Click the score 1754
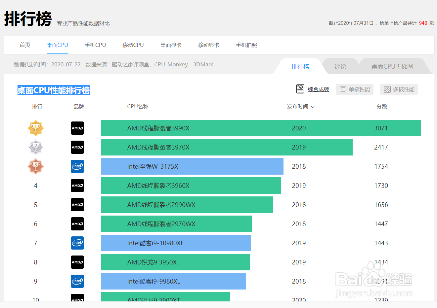The image size is (437, 308). tap(381, 166)
